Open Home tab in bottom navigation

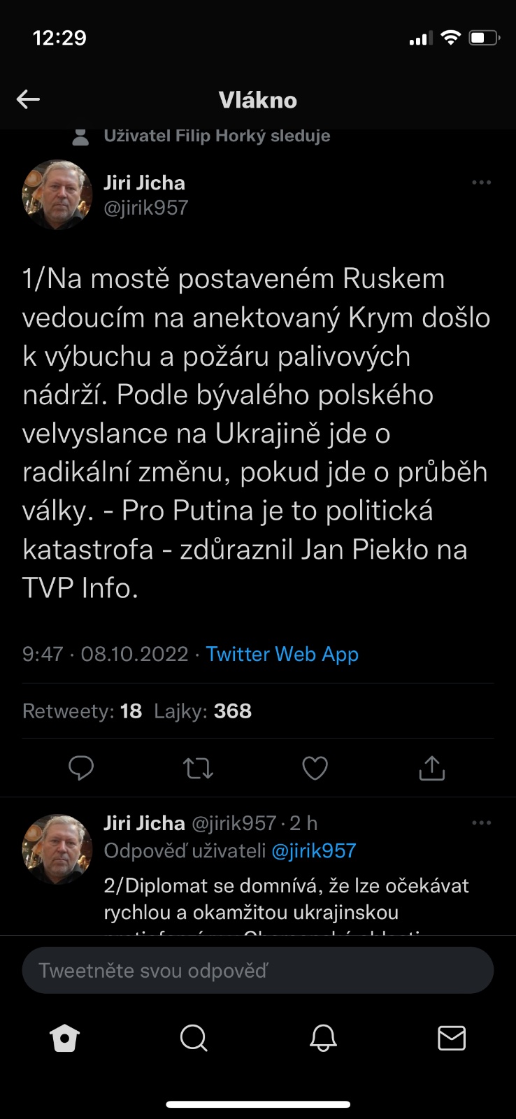click(x=65, y=1038)
